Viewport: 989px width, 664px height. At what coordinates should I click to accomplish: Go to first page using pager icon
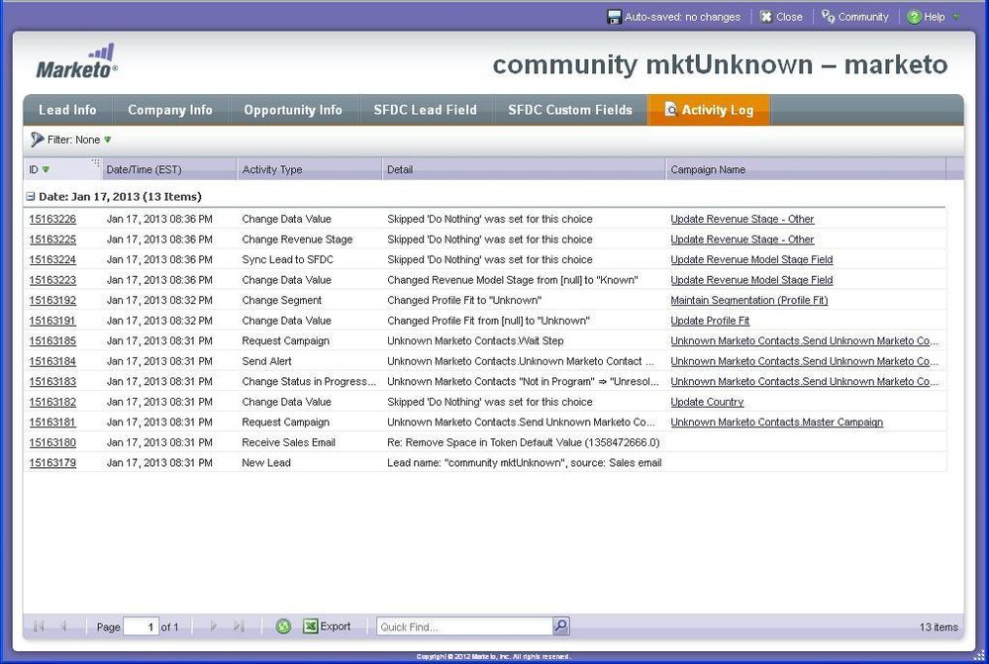tap(39, 626)
